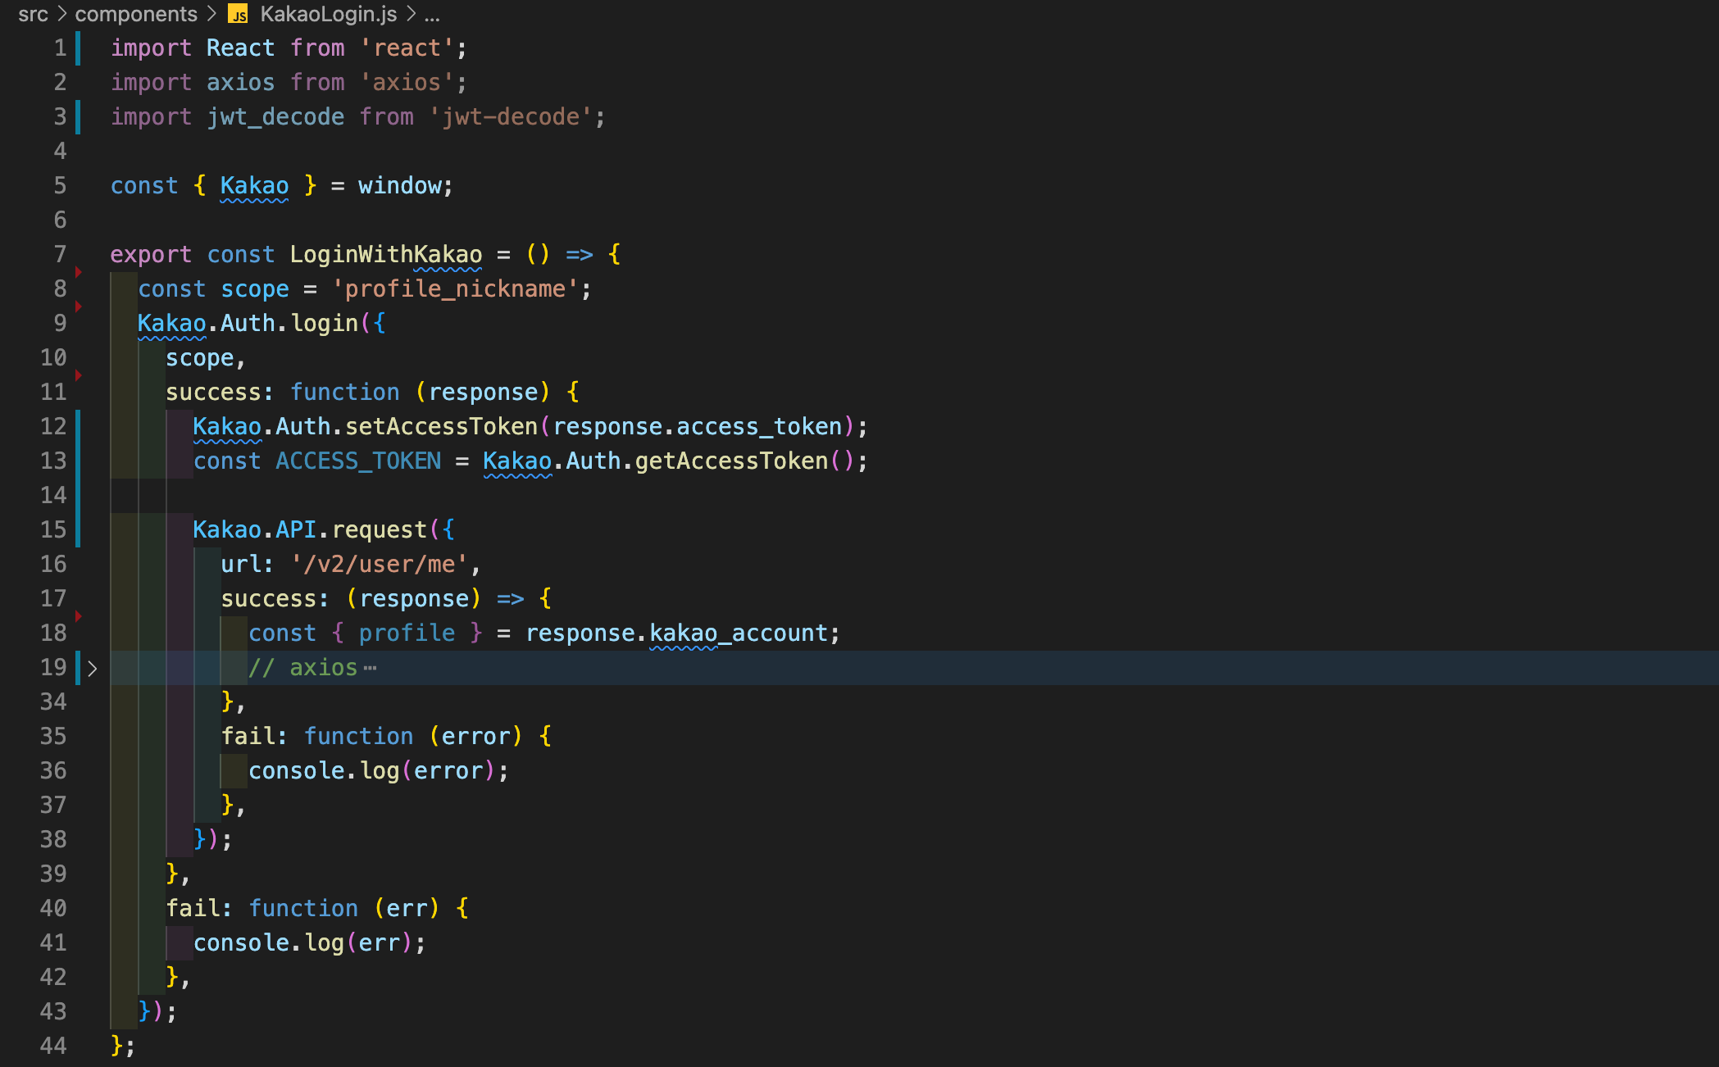Click getAccessToken method call
Viewport: 1719px width, 1067px height.
(731, 461)
